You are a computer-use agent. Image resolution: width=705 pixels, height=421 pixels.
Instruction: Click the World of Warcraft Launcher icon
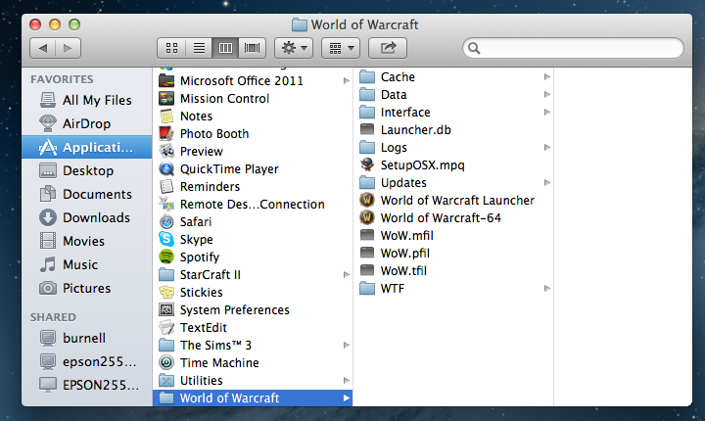(367, 200)
